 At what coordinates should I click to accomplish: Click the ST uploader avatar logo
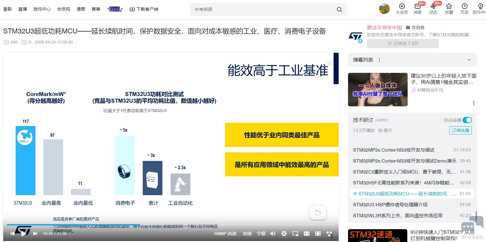(356, 37)
